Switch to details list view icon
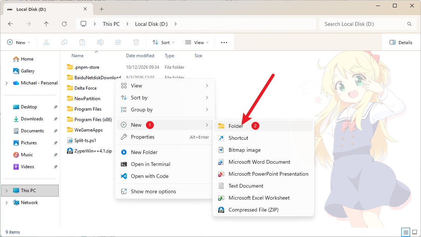Image resolution: width=421 pixels, height=237 pixels. (406, 232)
